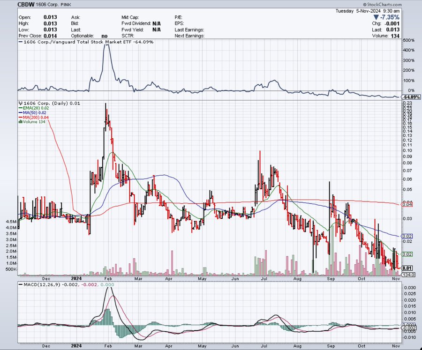Viewport: 422px width, 350px height.
Task: Click the Last Earnings: label
Action: (x=189, y=30)
